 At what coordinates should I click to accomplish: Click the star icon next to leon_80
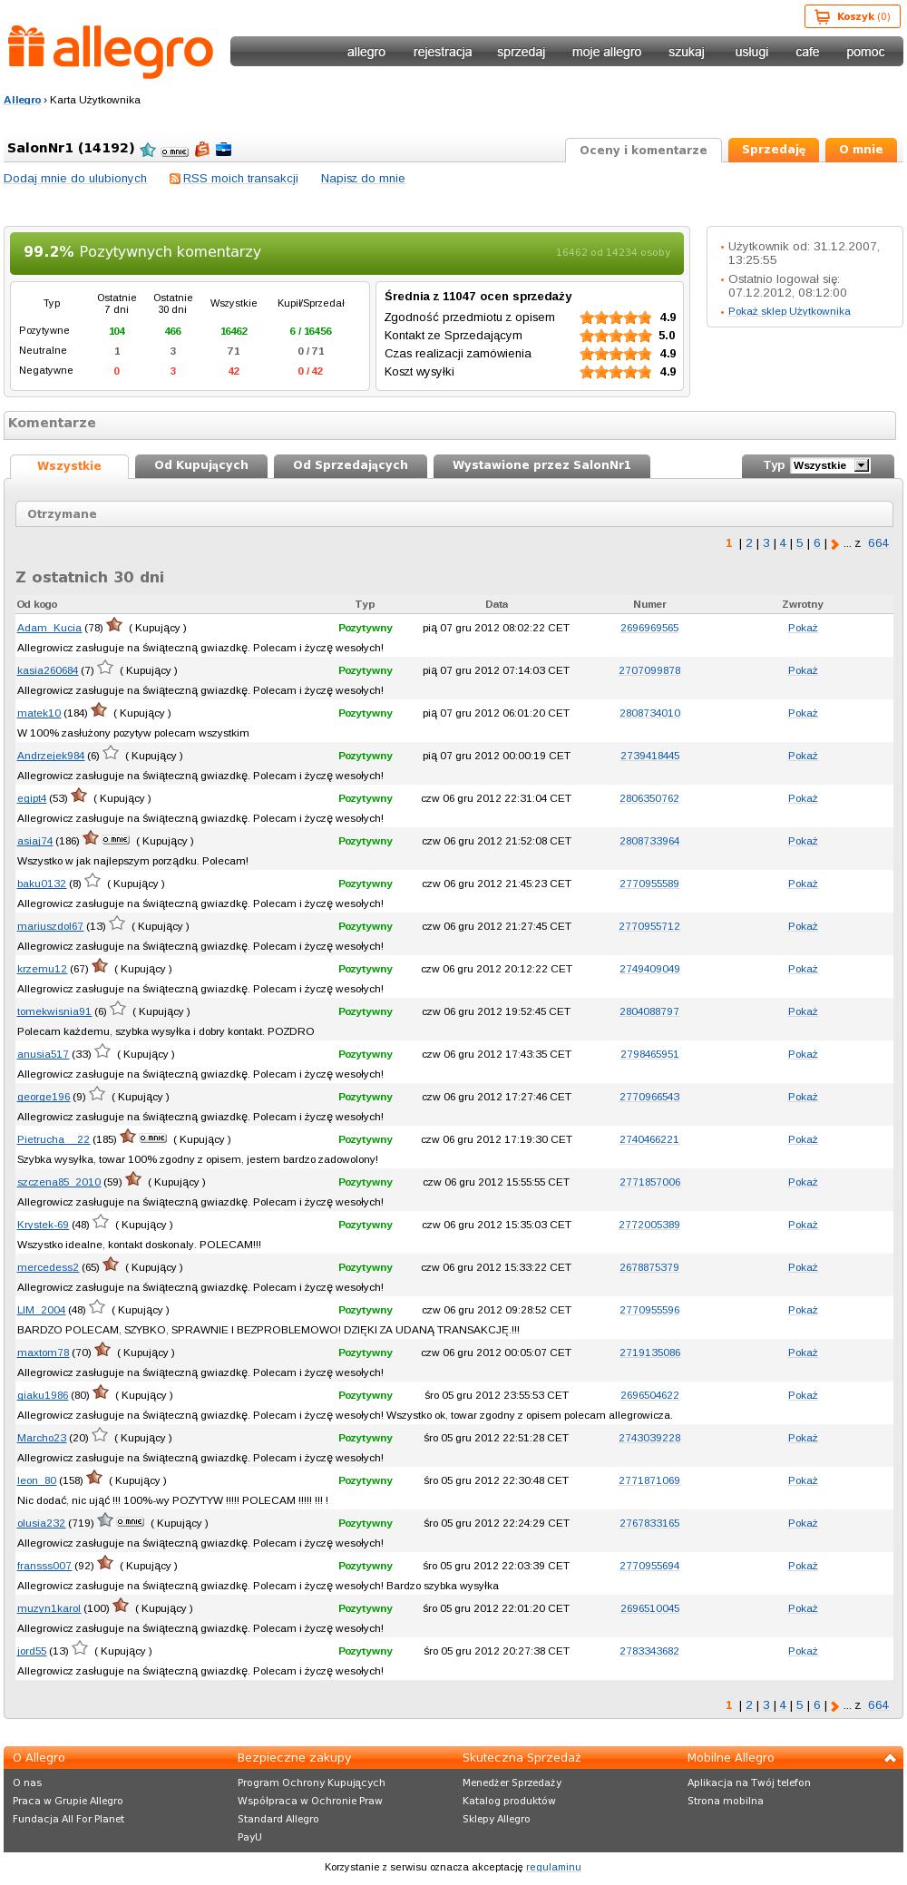(94, 1478)
